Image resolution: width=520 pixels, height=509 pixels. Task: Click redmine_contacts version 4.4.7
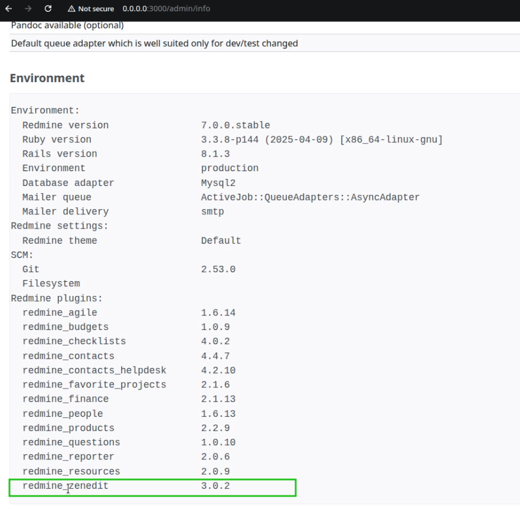[215, 356]
